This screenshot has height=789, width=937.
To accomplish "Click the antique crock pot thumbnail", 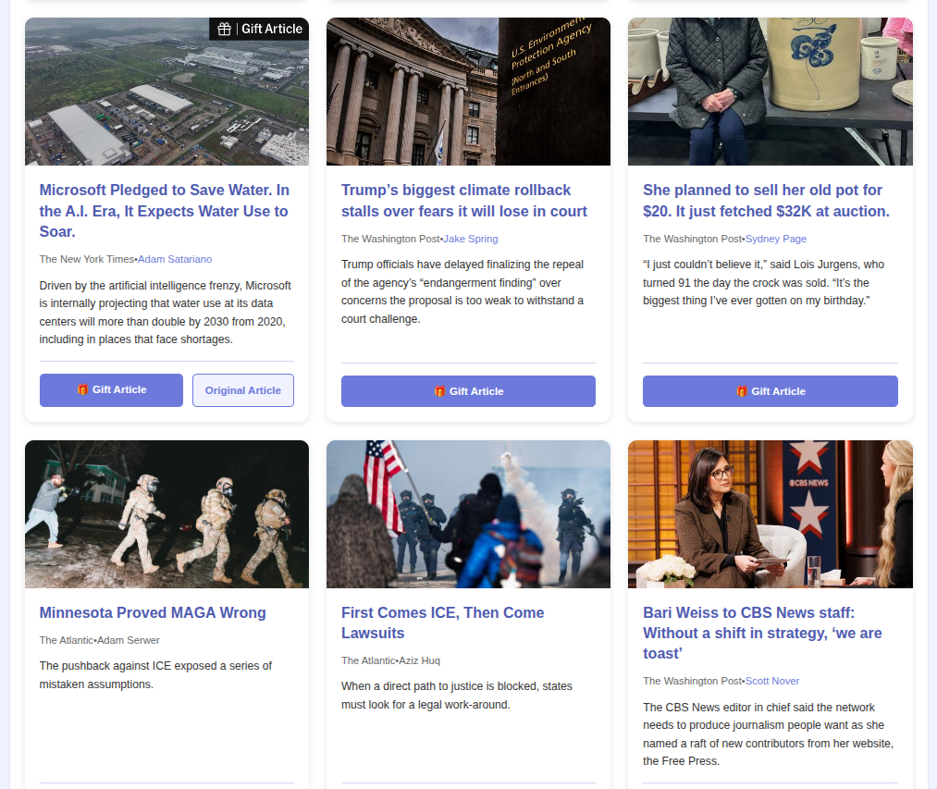I will 771,92.
